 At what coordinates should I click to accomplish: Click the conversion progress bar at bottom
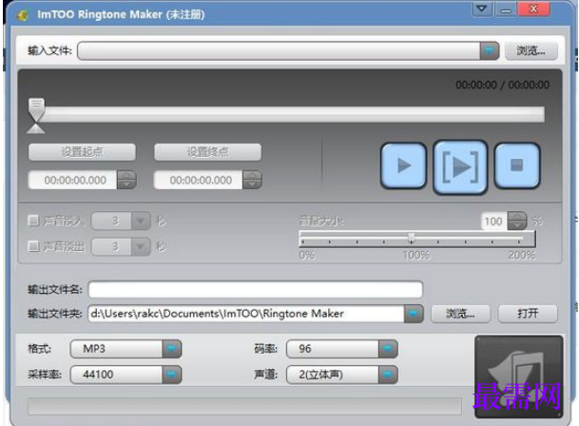pyautogui.click(x=245, y=406)
